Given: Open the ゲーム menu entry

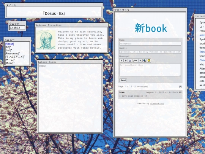Looking at the screenshot, I should pos(9,60).
